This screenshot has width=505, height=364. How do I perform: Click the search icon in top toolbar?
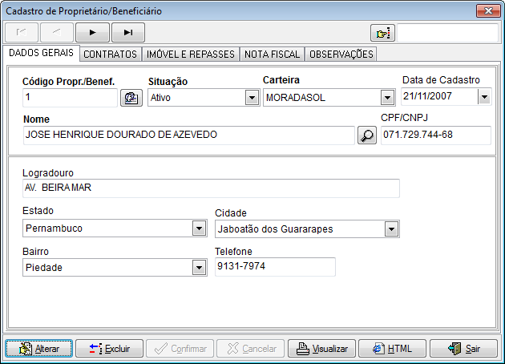(382, 33)
